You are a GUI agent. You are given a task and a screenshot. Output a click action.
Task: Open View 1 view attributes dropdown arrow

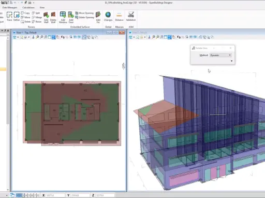pyautogui.click(x=18, y=37)
